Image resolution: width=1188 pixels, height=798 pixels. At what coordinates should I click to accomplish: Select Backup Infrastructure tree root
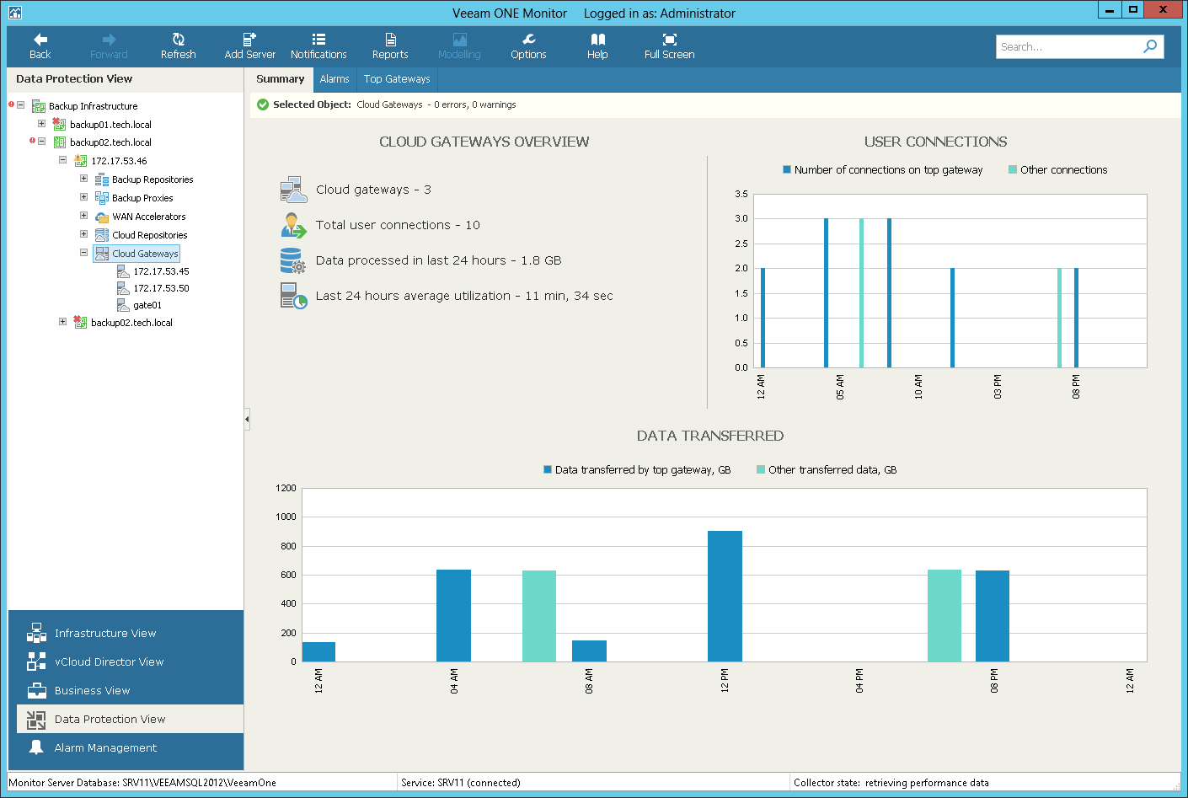(93, 106)
